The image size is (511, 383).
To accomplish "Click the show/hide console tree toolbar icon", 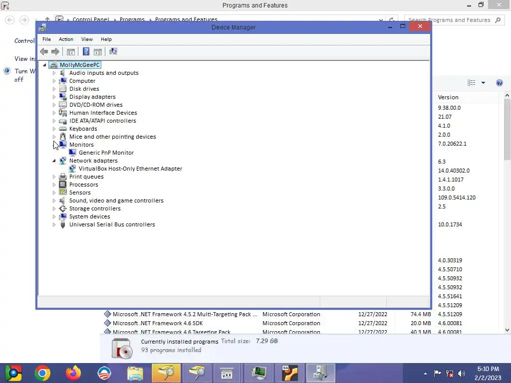I will [71, 51].
